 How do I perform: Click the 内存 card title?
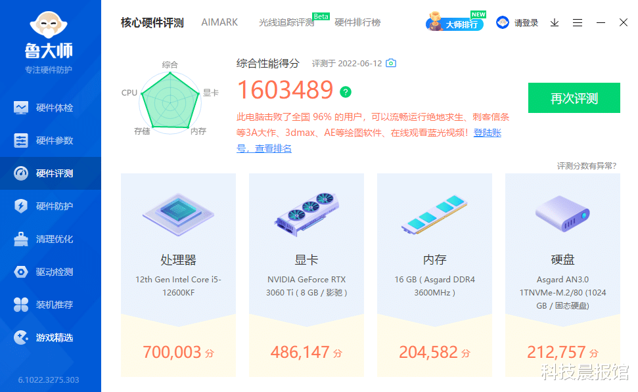coord(434,260)
